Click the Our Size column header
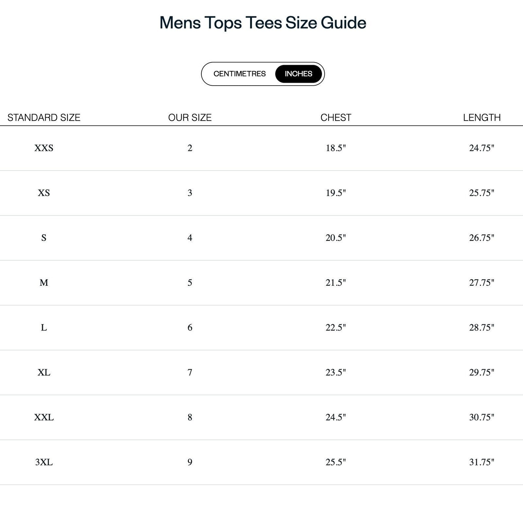 coord(190,118)
